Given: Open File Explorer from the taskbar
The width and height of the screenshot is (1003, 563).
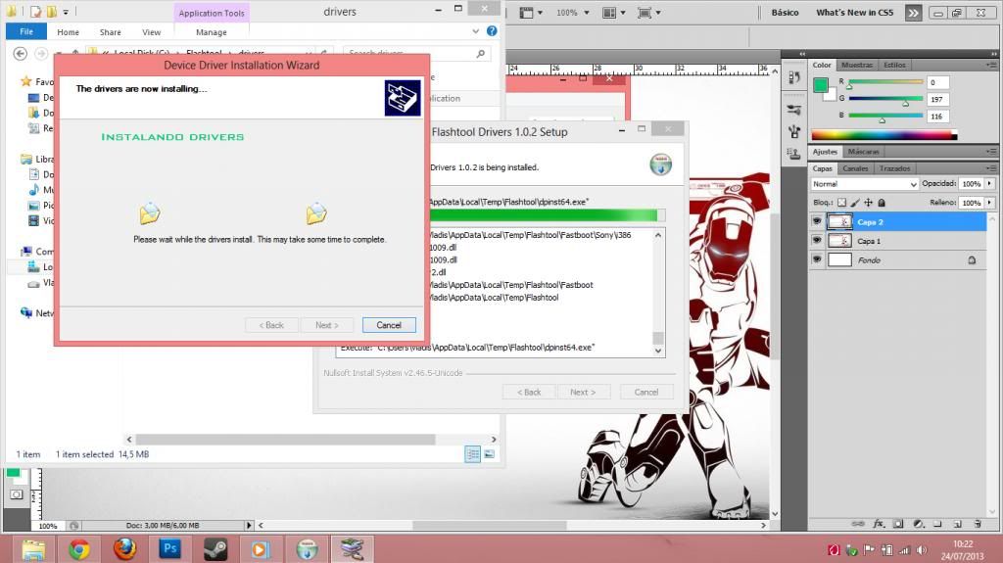Looking at the screenshot, I should [33, 549].
